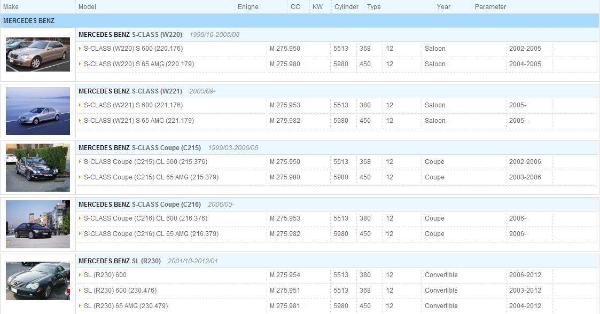
Task: Click the MERCEDES BENZ SL (R230) heading
Action: pos(119,261)
